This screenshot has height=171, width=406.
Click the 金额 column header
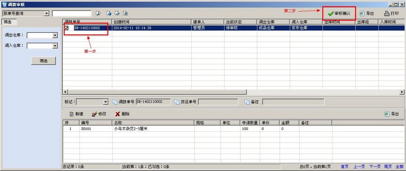(x=289, y=123)
